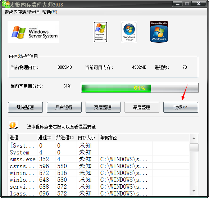Click the 61% memory progress bar
Screen dimensions: 209x198
(140, 88)
